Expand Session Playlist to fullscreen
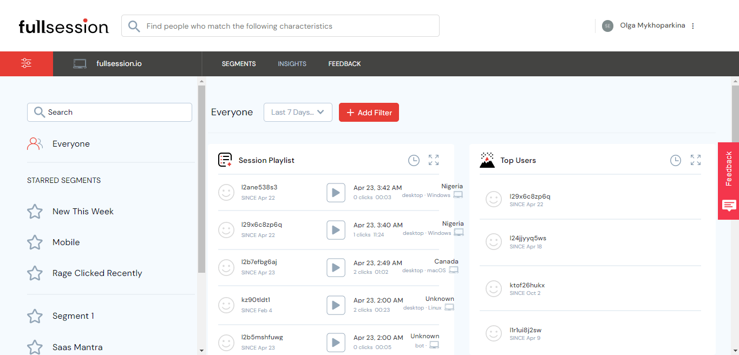 click(434, 160)
